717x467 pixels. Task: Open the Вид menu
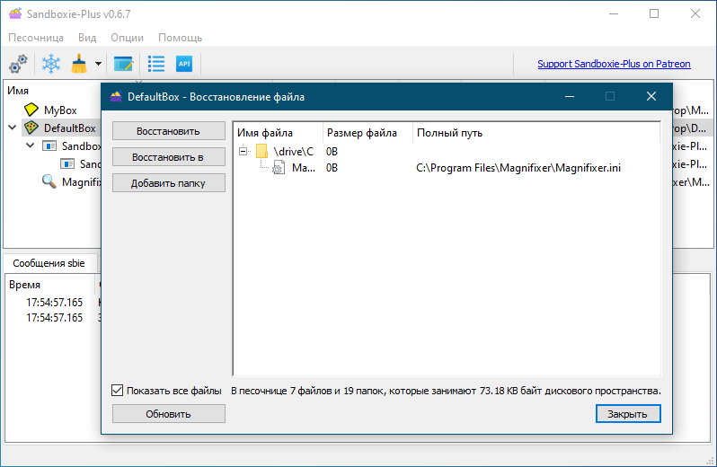[87, 38]
